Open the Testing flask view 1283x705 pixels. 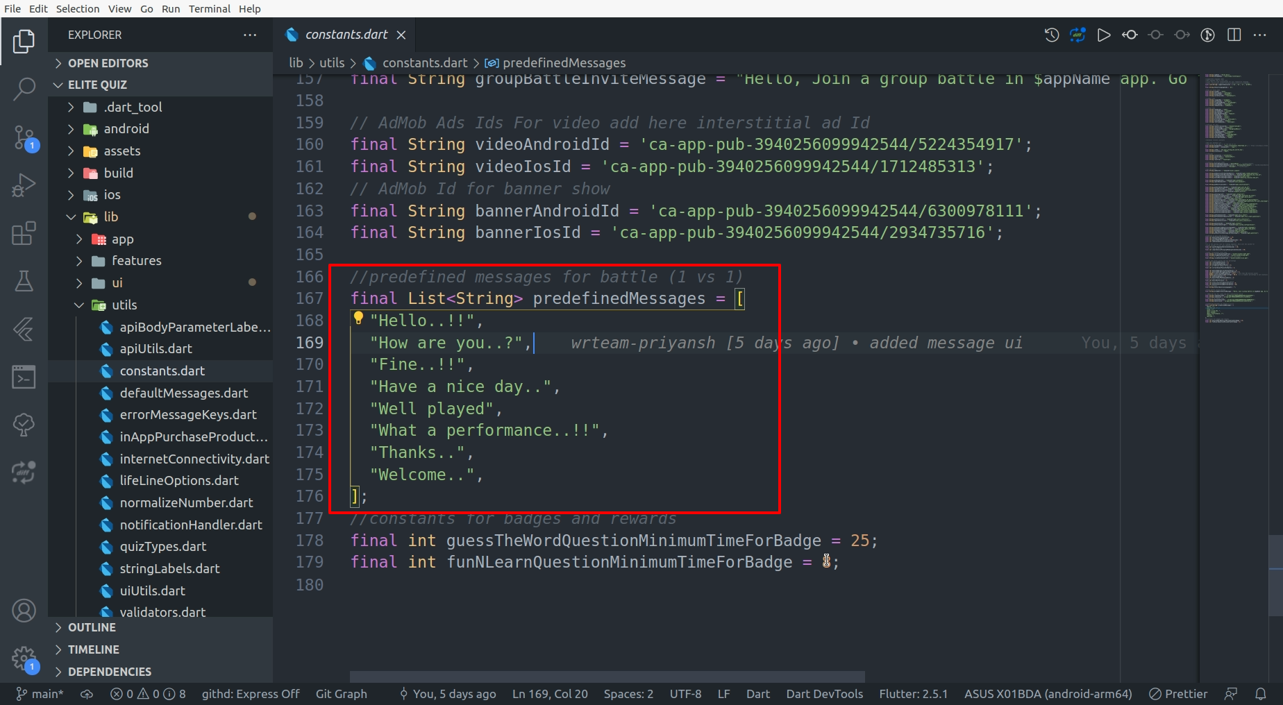pyautogui.click(x=24, y=281)
